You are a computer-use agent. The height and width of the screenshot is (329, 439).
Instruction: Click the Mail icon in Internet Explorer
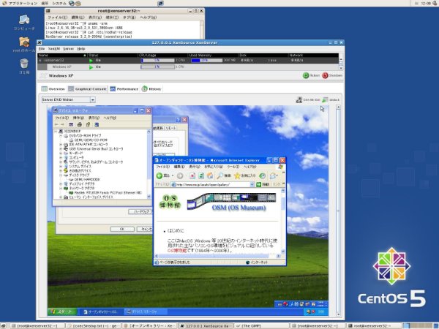272,175
